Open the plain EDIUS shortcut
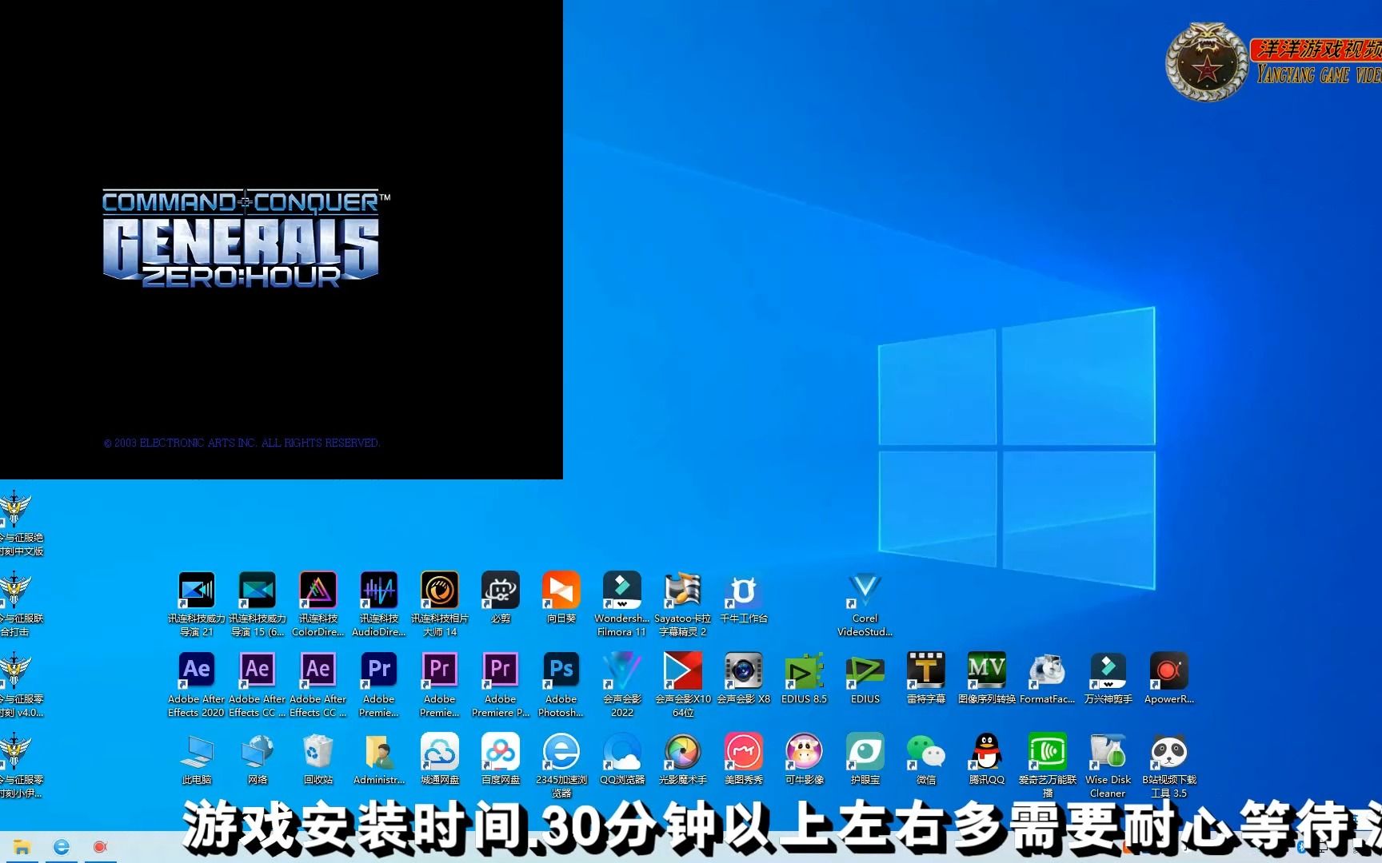The height and width of the screenshot is (863, 1382). coord(865,678)
